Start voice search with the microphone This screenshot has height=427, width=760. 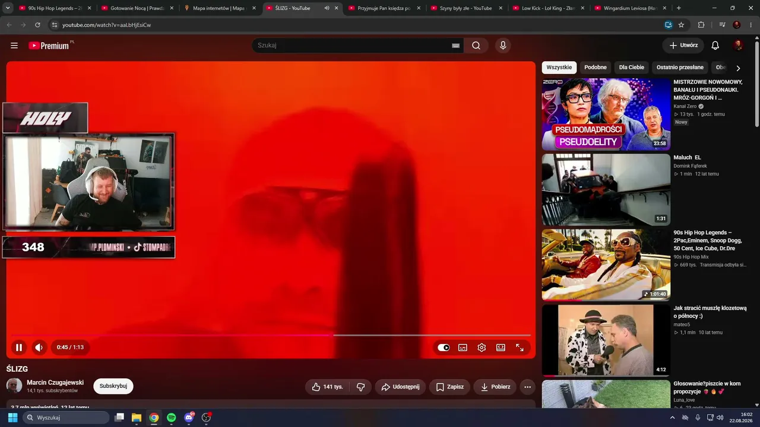(503, 46)
